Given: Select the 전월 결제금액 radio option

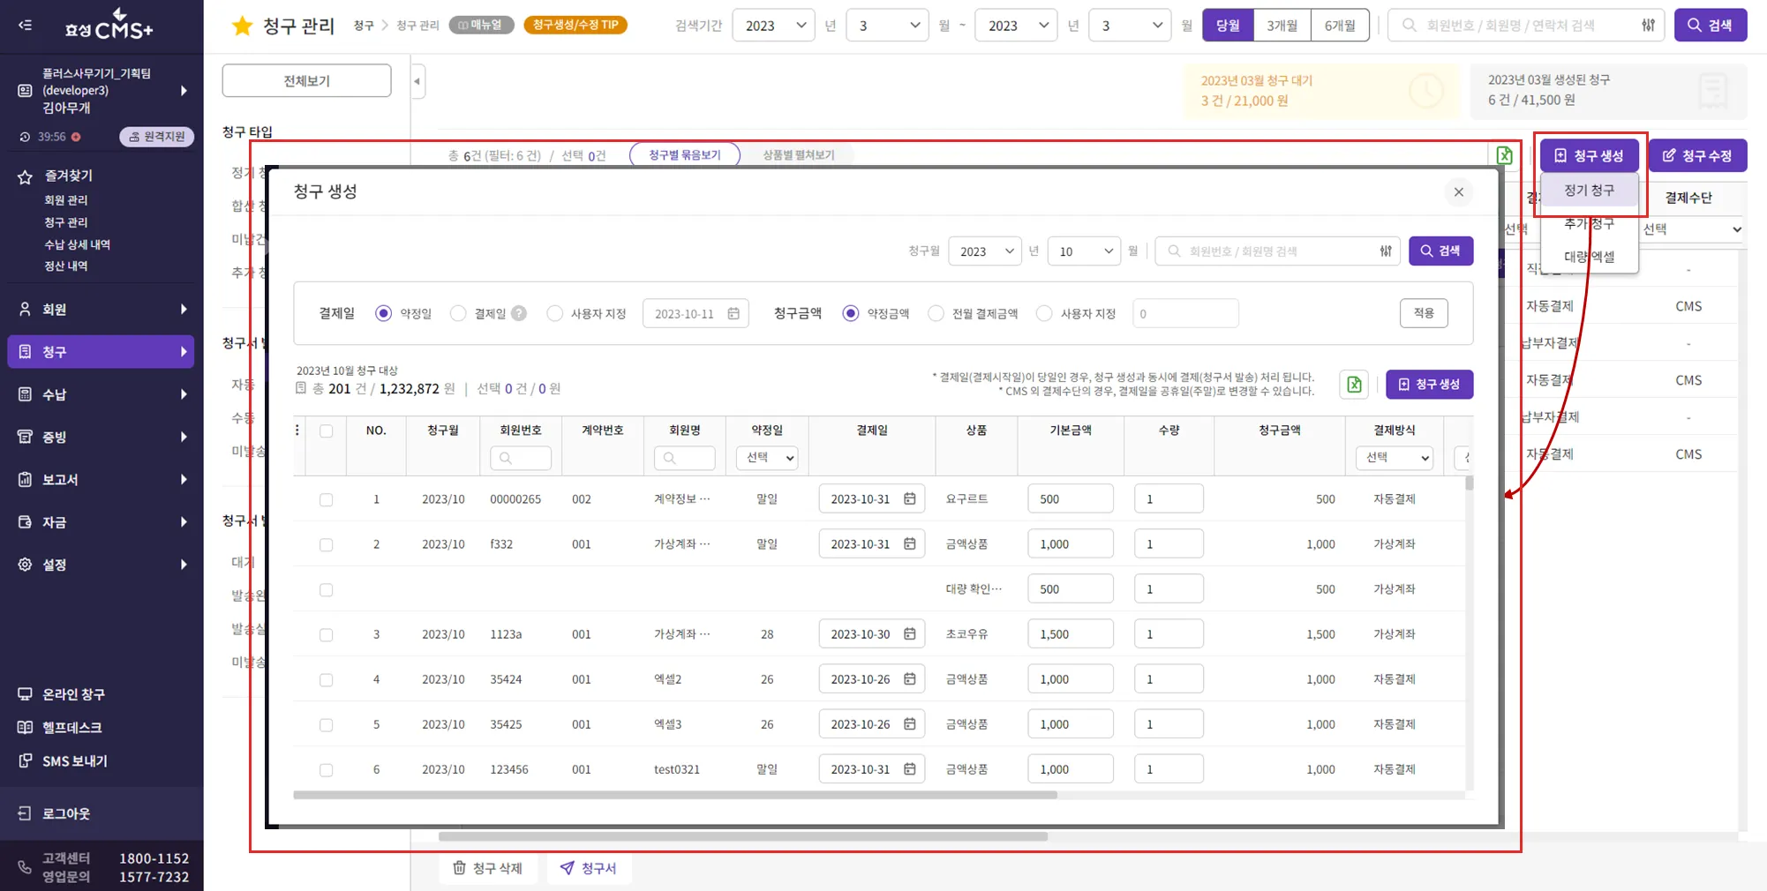Looking at the screenshot, I should (936, 314).
